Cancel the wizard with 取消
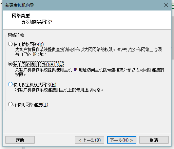The height and width of the screenshot is (149, 174). [154, 140]
